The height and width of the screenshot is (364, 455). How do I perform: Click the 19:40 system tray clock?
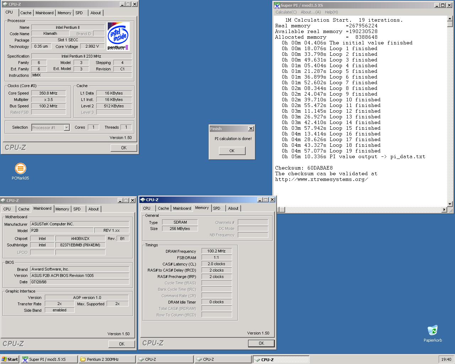click(446, 359)
